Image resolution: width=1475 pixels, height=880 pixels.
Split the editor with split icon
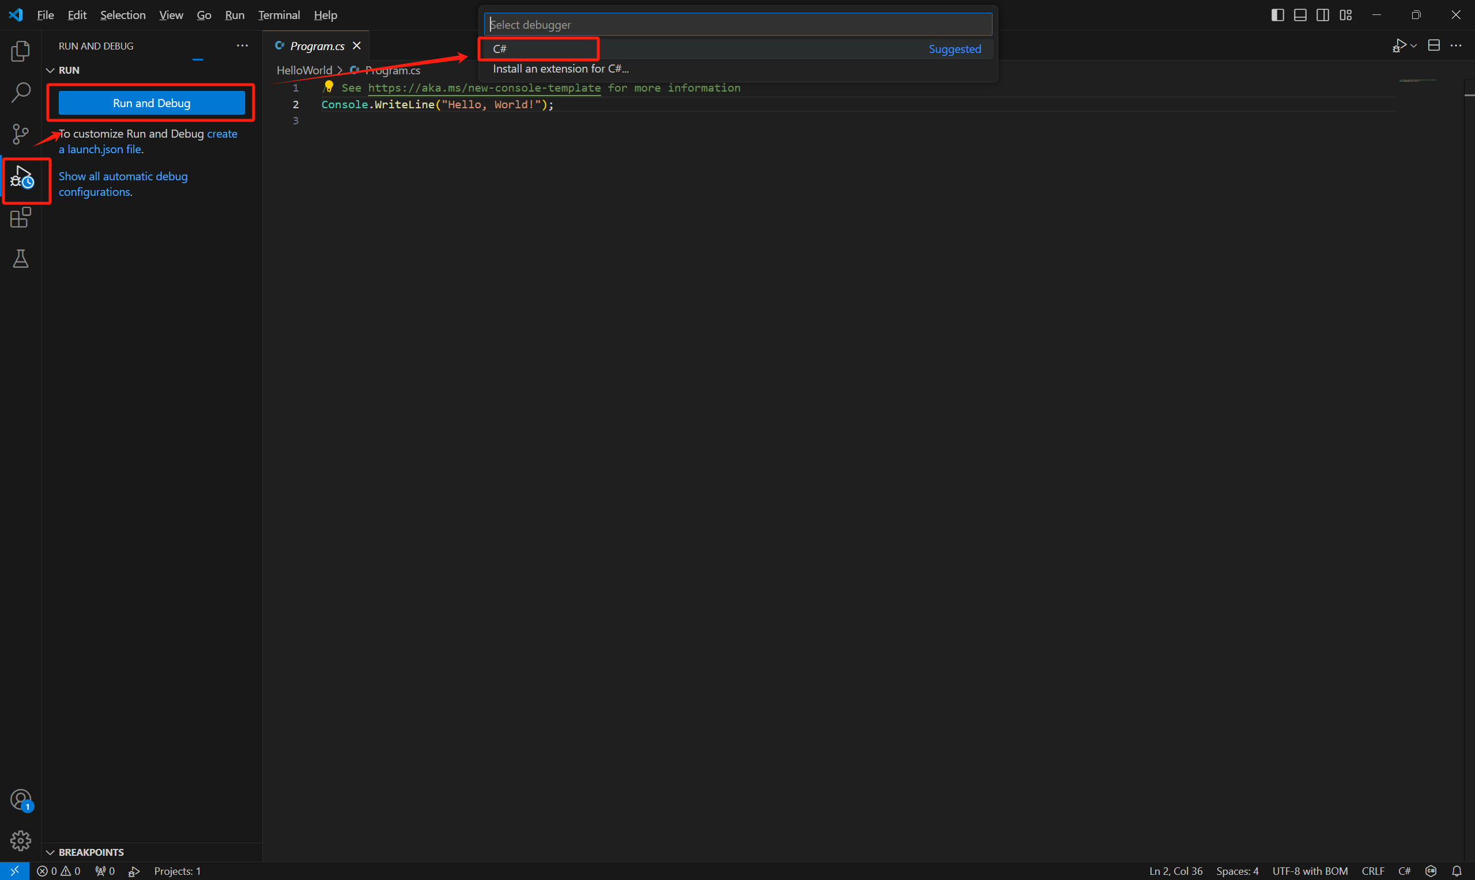(x=1434, y=45)
